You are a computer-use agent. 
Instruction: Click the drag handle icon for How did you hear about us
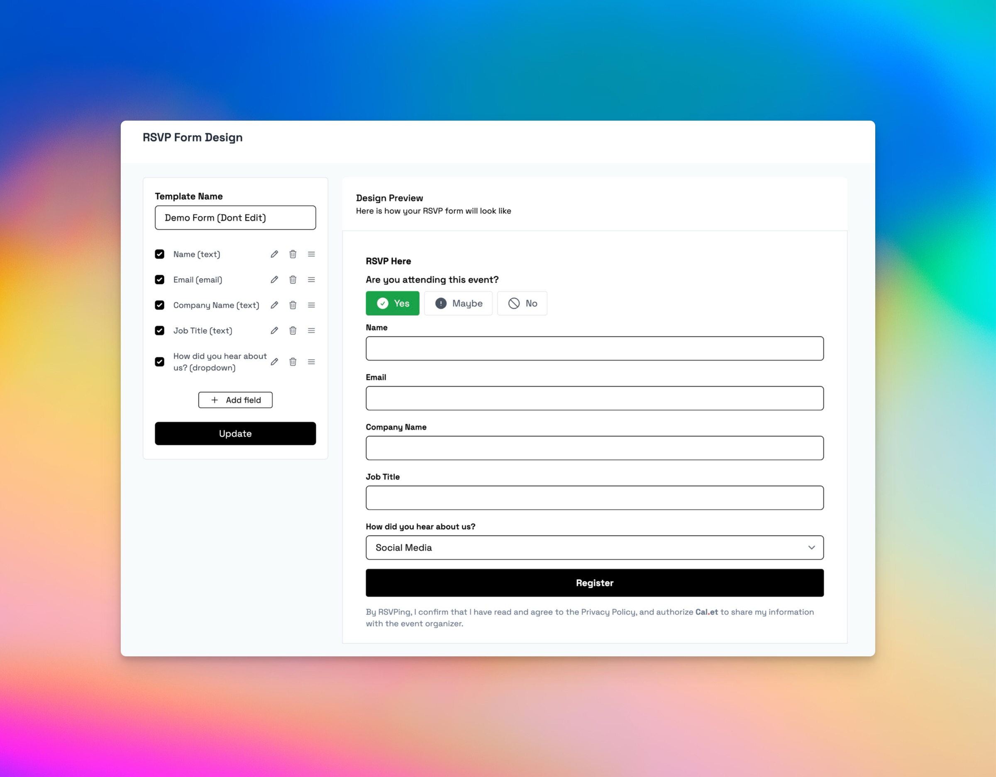(311, 362)
